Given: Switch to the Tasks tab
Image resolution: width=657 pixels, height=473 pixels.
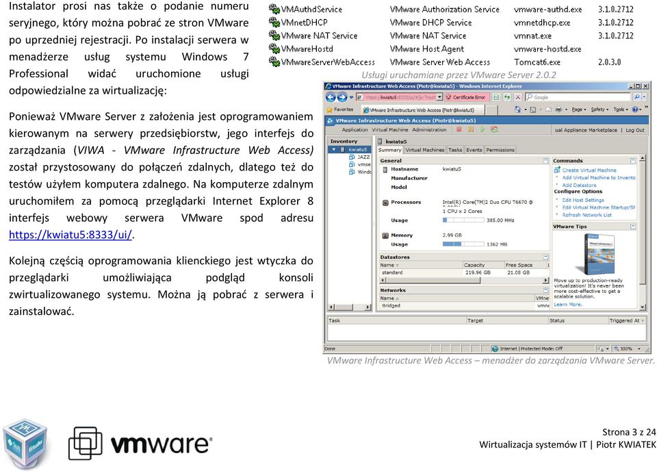Looking at the screenshot, I should 455,150.
